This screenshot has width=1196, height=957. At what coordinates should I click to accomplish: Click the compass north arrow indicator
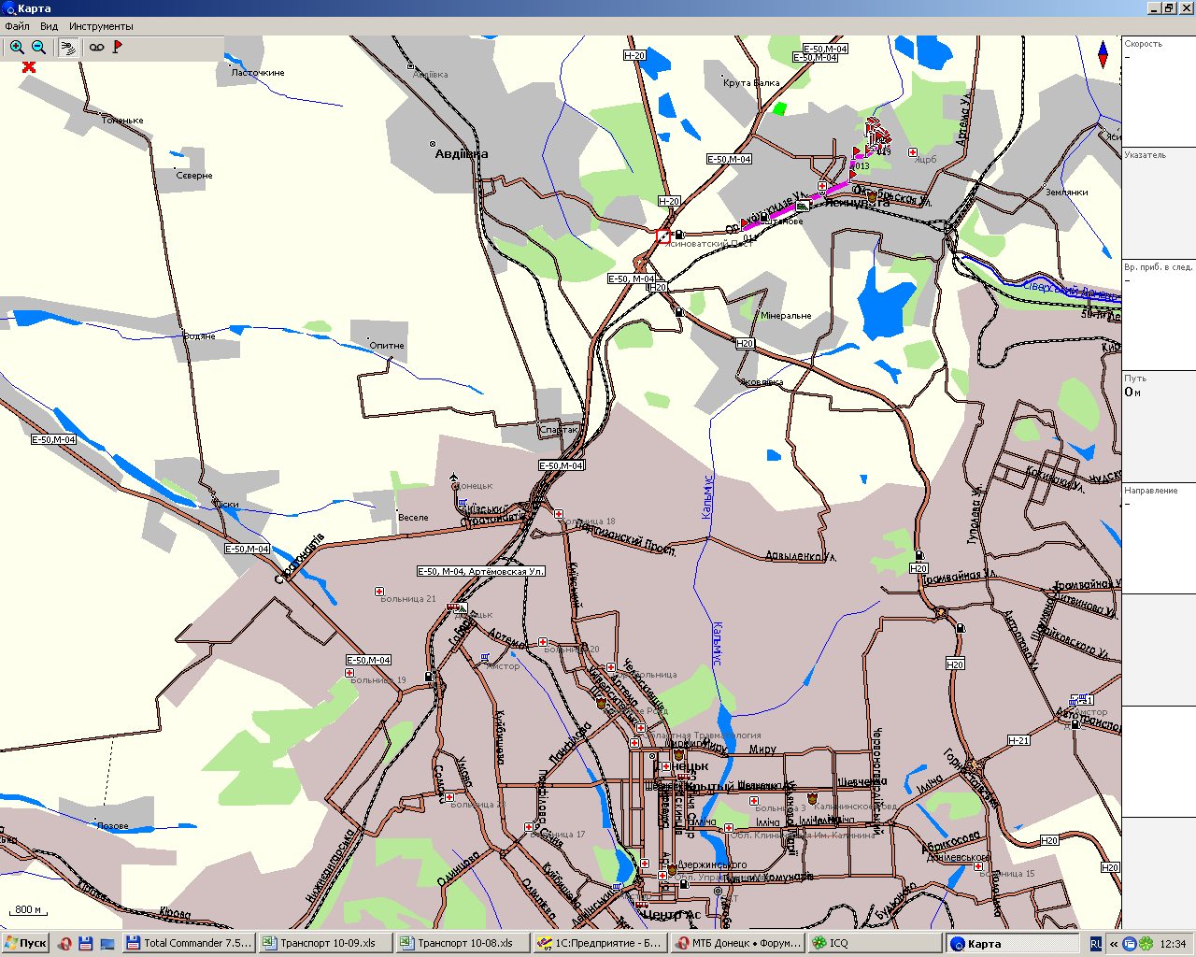(x=1103, y=54)
